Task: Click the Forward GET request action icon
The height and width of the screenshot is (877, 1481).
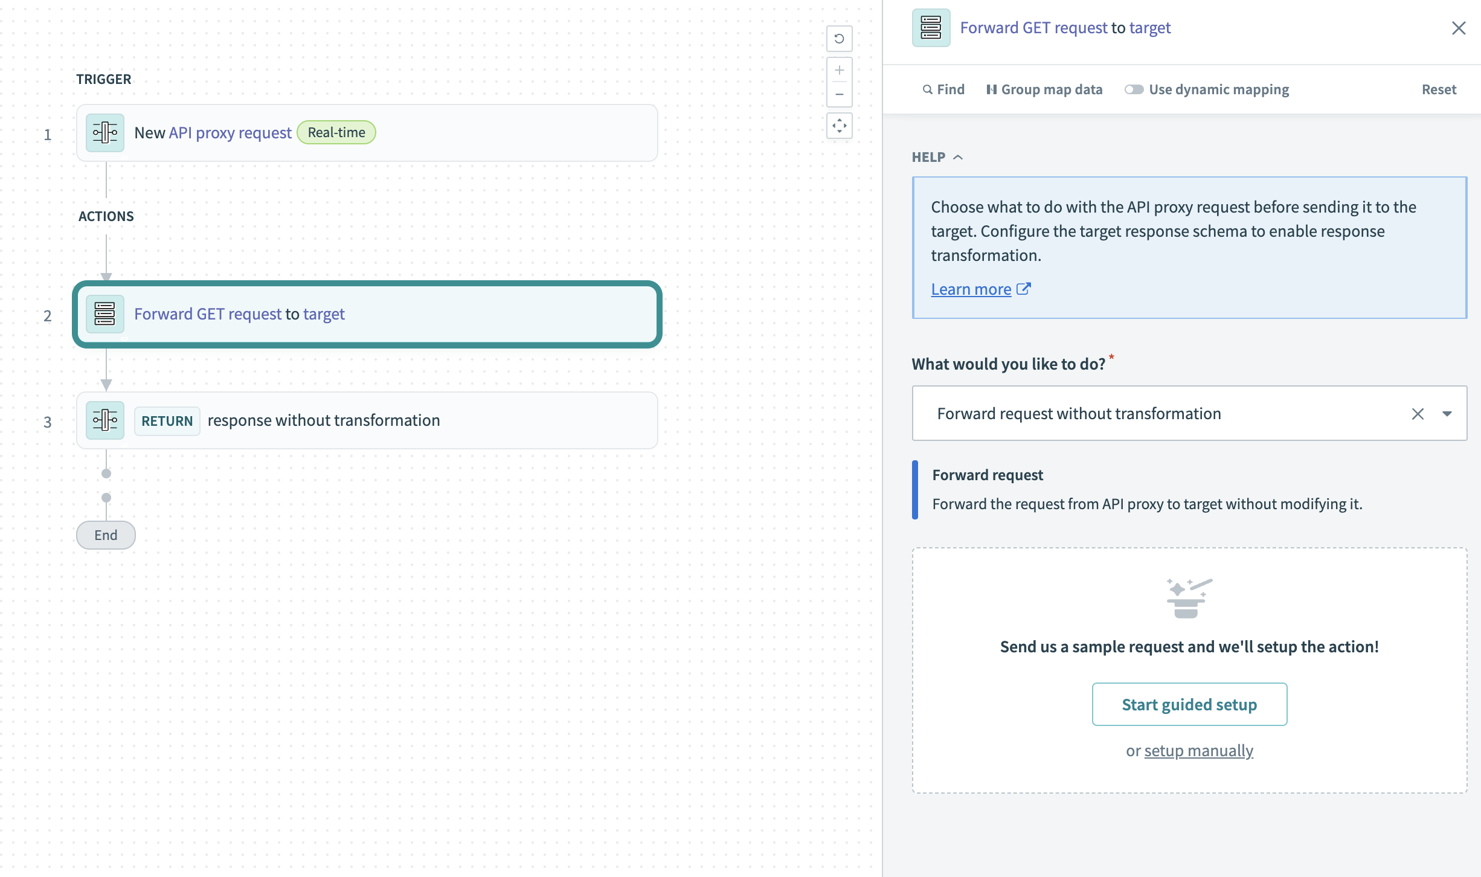Action: [104, 313]
